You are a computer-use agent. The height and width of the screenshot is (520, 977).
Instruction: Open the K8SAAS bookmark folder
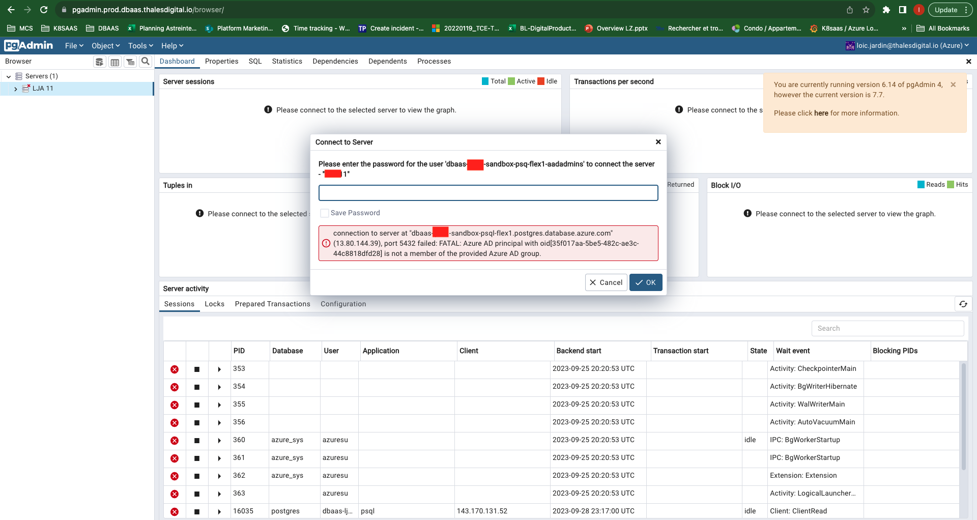60,28
